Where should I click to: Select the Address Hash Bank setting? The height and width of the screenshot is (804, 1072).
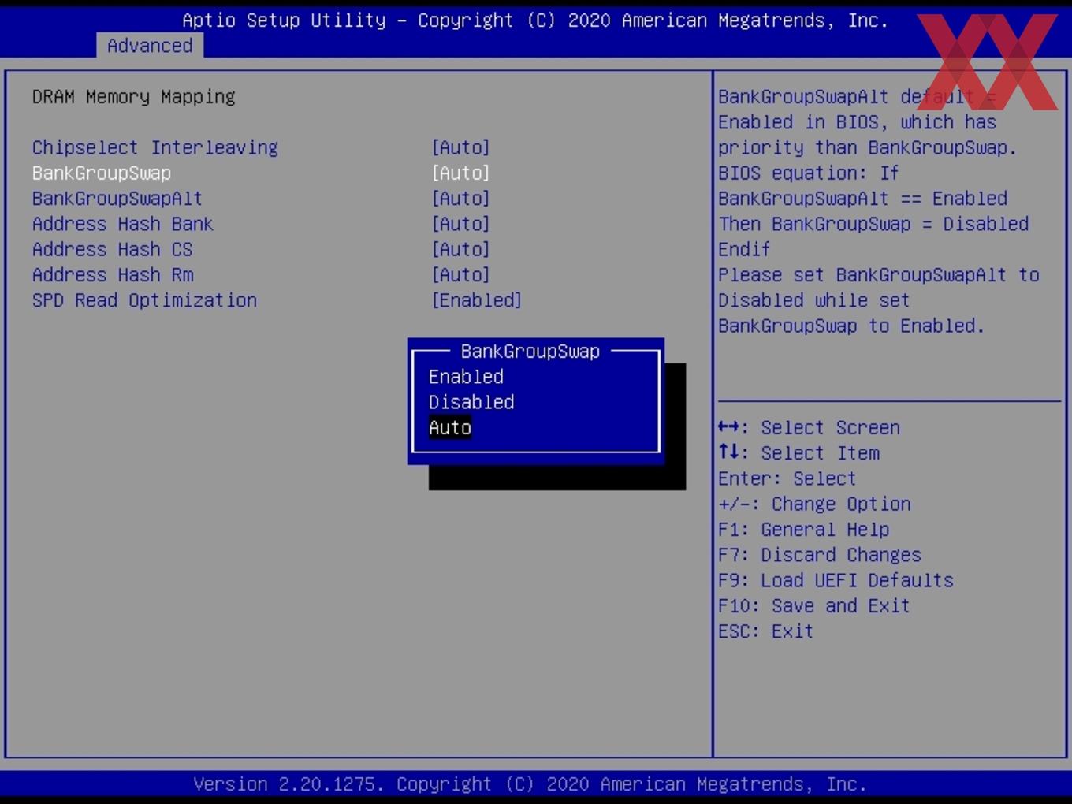pos(123,224)
